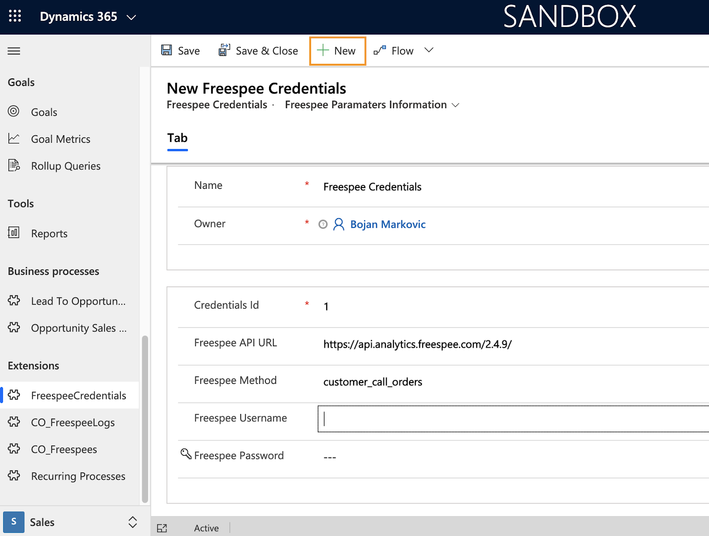The width and height of the screenshot is (709, 536).
Task: Click the blue S area icon
Action: pyautogui.click(x=14, y=522)
